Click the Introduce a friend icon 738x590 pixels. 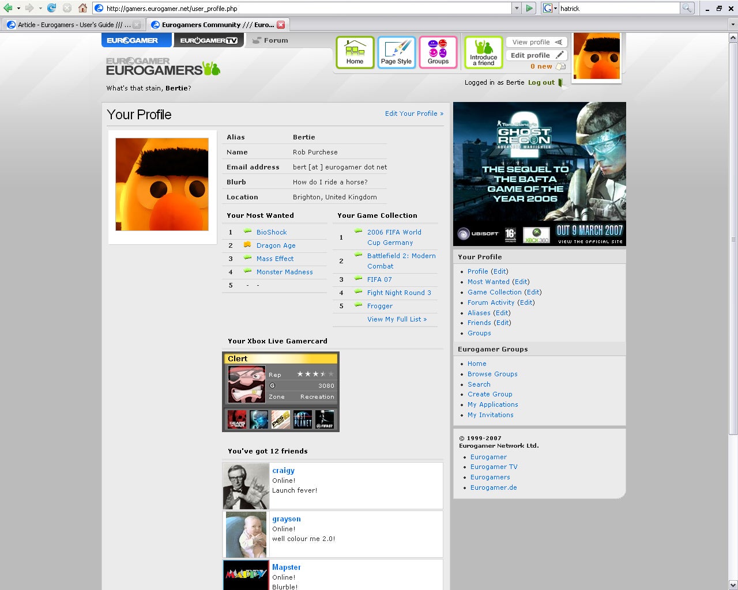click(483, 52)
